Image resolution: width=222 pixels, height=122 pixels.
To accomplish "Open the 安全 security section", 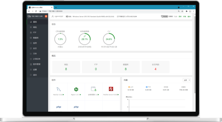I will tap(37, 48).
